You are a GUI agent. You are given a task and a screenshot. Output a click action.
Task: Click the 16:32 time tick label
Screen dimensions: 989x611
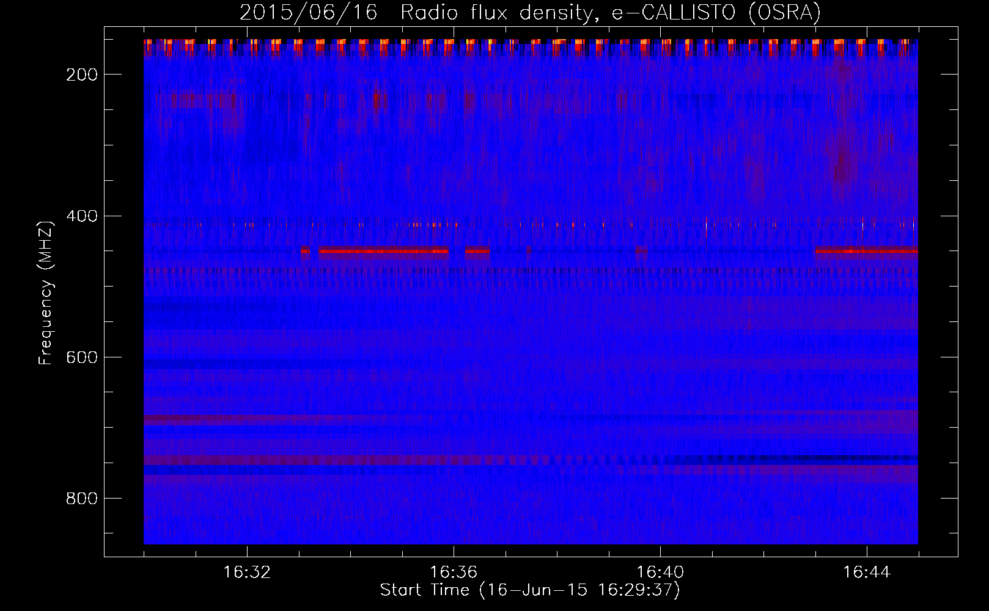(247, 573)
